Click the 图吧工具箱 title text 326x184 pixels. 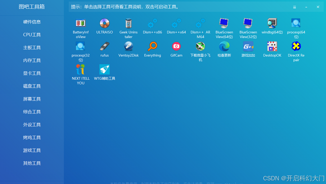(32, 7)
